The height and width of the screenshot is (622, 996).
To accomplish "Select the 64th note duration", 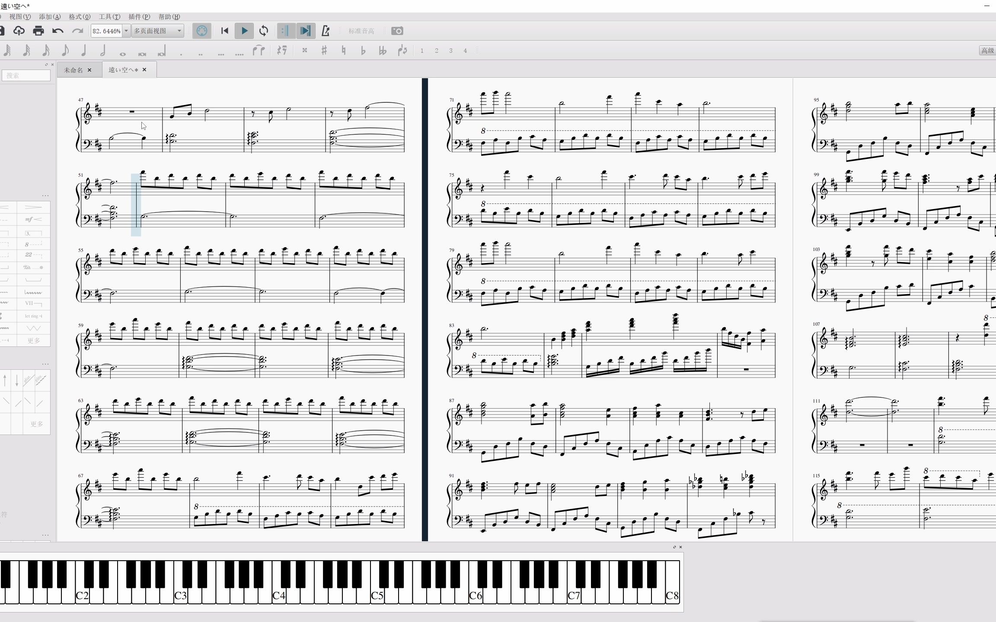I will (7, 51).
